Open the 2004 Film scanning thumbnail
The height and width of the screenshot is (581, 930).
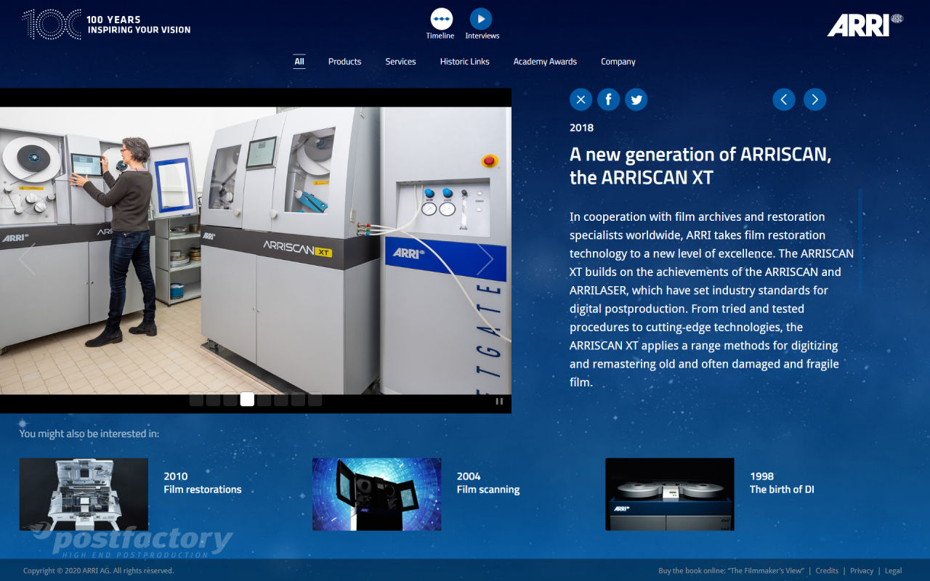[376, 494]
